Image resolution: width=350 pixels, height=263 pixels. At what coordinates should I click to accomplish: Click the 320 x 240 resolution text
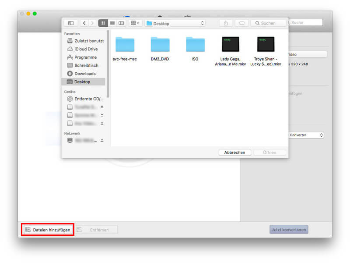299,64
